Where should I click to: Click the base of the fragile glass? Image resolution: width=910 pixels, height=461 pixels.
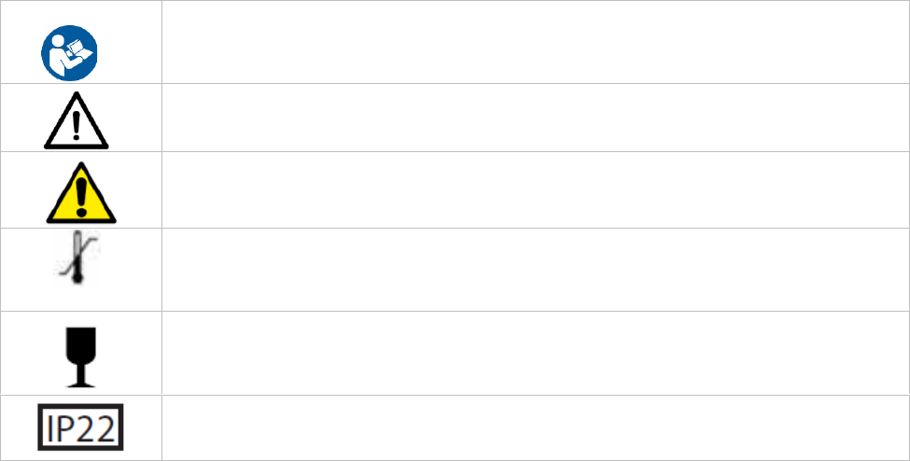[80, 384]
